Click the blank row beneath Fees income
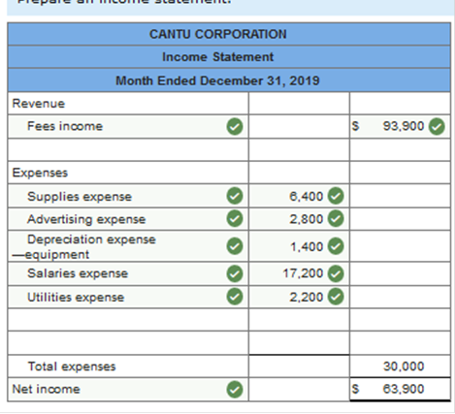Viewport: 455px width, 414px height. click(x=128, y=149)
